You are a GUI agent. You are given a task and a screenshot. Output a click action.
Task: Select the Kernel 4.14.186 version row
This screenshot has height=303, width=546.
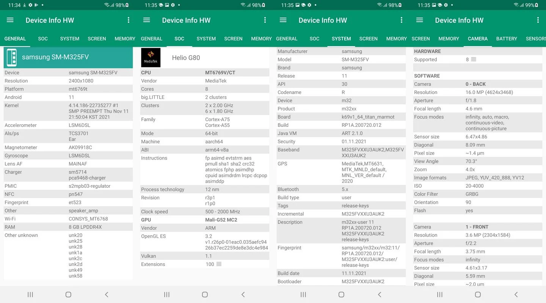(68, 111)
